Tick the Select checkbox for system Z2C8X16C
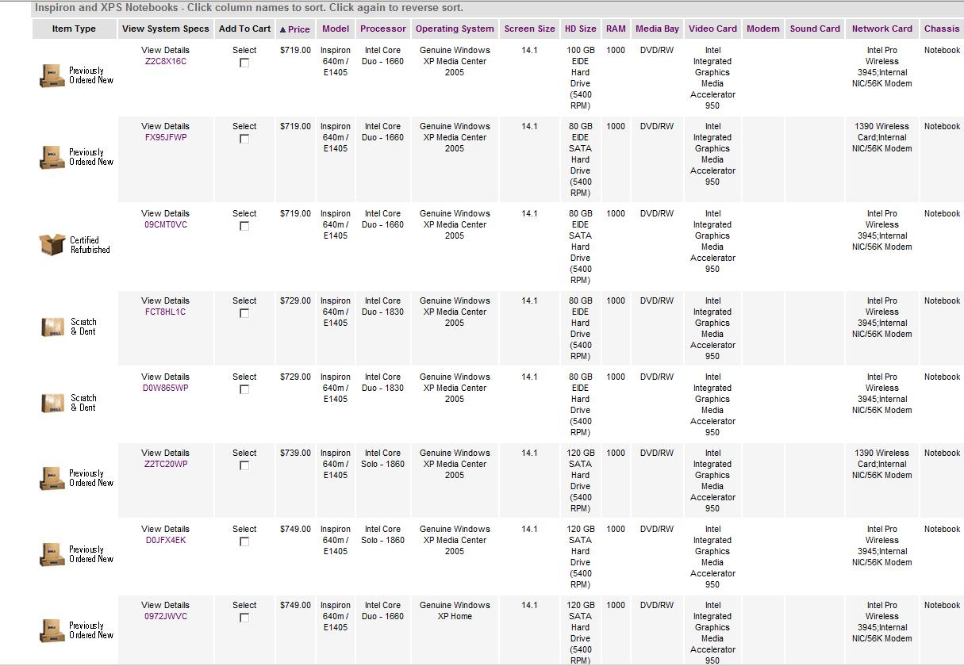The width and height of the screenshot is (964, 666). coord(244,63)
